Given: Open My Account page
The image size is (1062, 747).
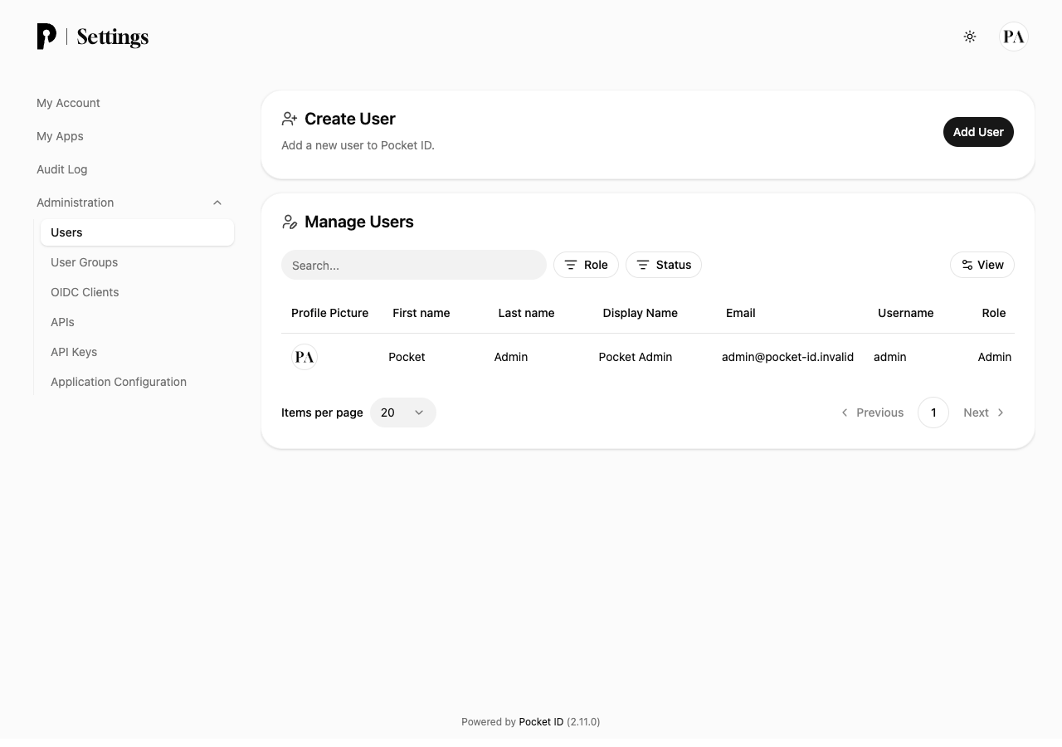Looking at the screenshot, I should (68, 103).
